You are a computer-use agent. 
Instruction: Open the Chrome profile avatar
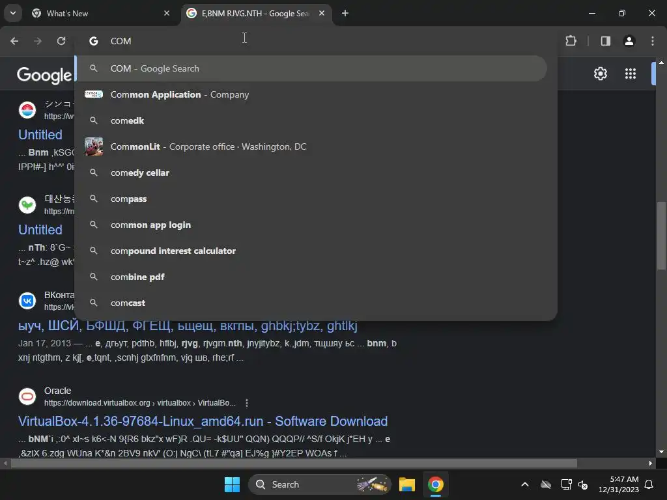point(629,41)
